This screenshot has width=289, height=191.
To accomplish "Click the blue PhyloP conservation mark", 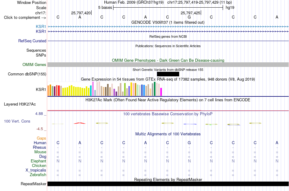I will tap(190, 124).
